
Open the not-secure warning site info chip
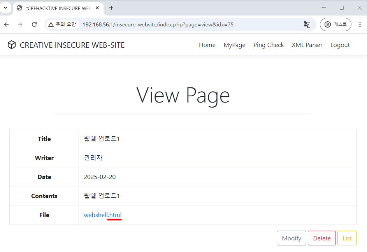click(x=63, y=24)
